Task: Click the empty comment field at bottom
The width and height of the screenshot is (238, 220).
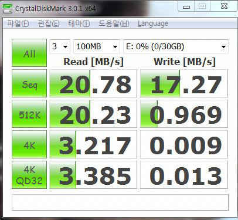Action: click(x=120, y=202)
